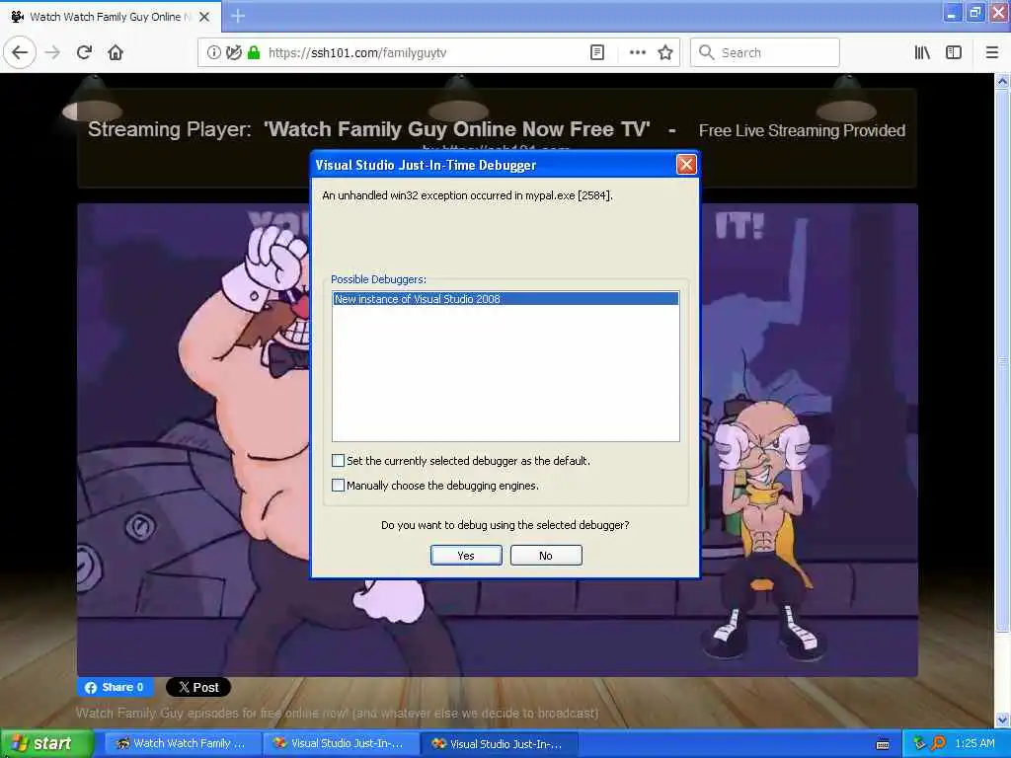Viewport: 1011px width, 758px height.
Task: Click the Free Live Streaming Provided text
Action: click(x=802, y=131)
